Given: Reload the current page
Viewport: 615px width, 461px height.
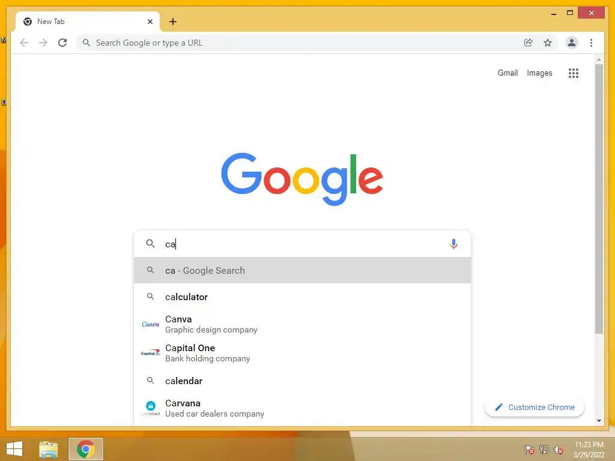Looking at the screenshot, I should click(62, 43).
